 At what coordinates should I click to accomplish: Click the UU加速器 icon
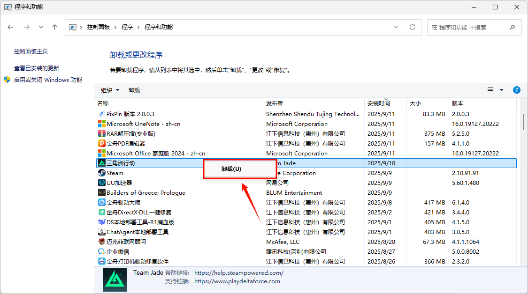(101, 183)
